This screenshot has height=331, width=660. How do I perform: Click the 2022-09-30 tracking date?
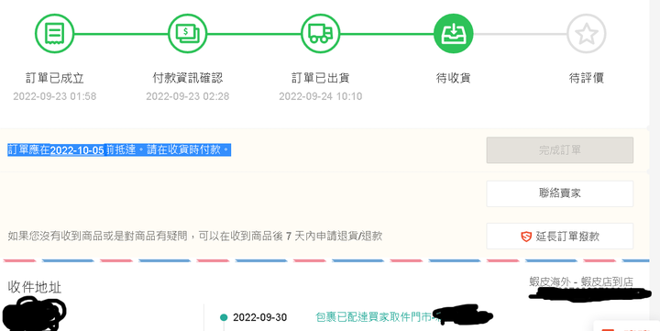coord(259,317)
